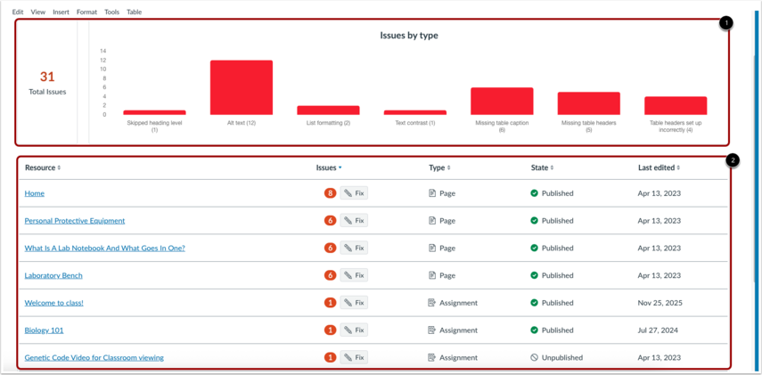Viewport: 762px width, 375px height.
Task: Sort table by Resource column
Action: coord(43,167)
